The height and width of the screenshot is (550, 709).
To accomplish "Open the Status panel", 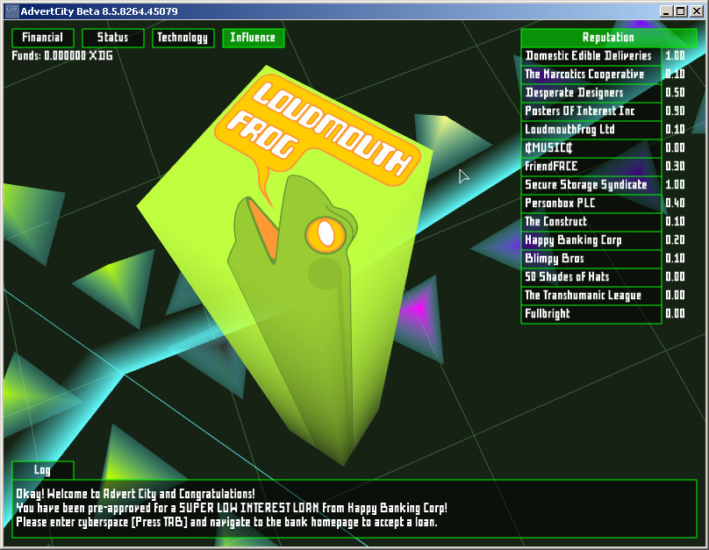I will click(112, 38).
